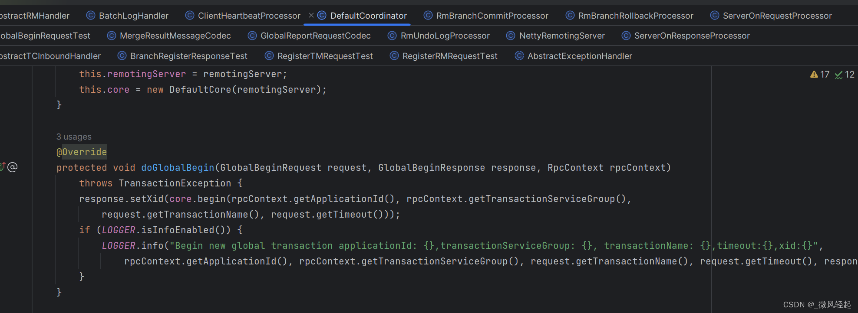Viewport: 858px width, 313px height.
Task: Click class icon on RmBranchRollbackProcessor tab
Action: click(570, 16)
